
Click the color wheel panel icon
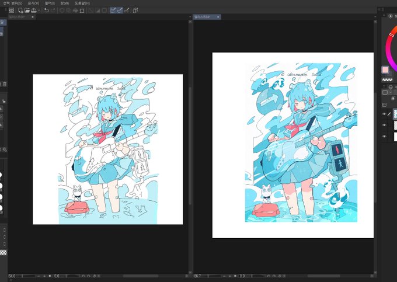click(391, 16)
